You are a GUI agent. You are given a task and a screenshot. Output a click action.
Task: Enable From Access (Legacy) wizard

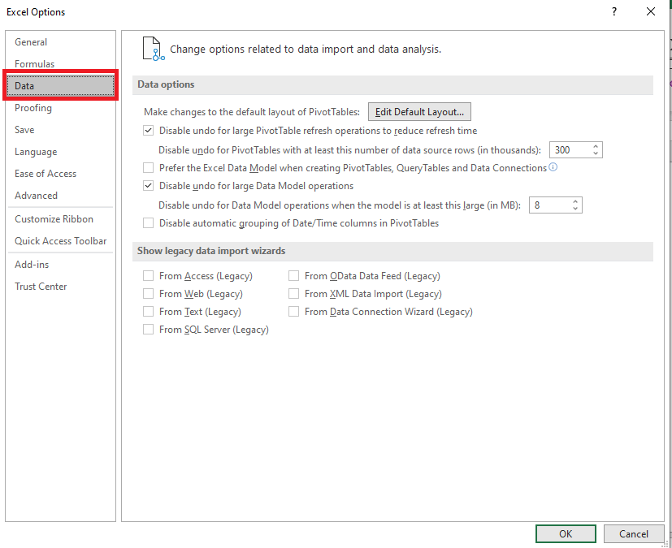(148, 276)
